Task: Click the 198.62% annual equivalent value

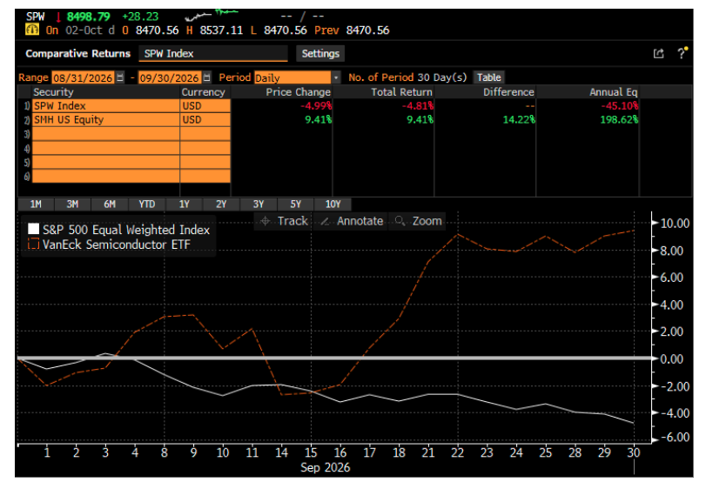Action: [x=619, y=120]
